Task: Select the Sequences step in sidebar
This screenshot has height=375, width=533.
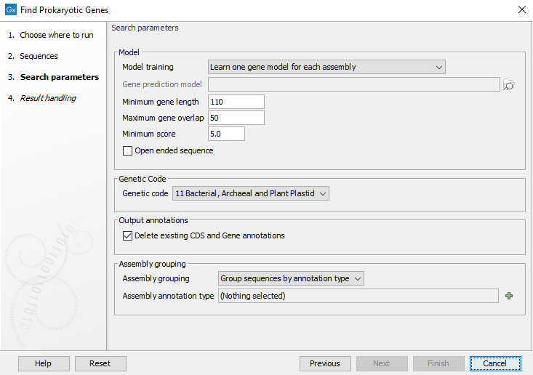Action: (39, 56)
